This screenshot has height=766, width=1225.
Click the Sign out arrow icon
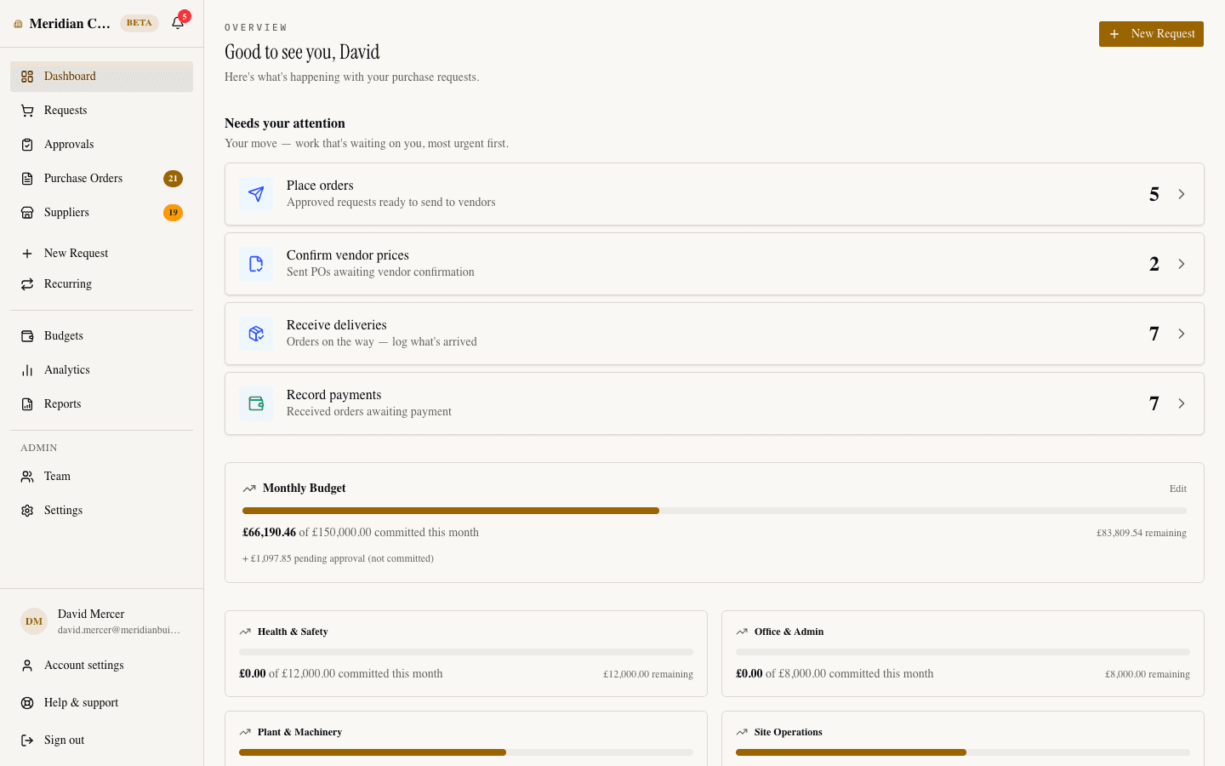coord(27,740)
